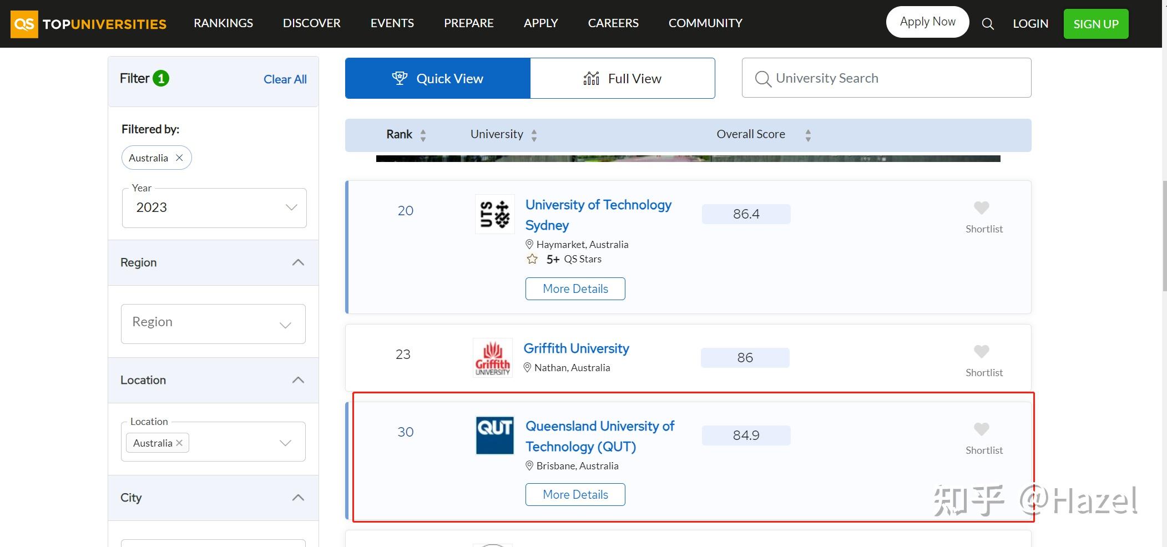Click the search magnifier icon in header
Viewport: 1167px width, 547px height.
click(987, 24)
